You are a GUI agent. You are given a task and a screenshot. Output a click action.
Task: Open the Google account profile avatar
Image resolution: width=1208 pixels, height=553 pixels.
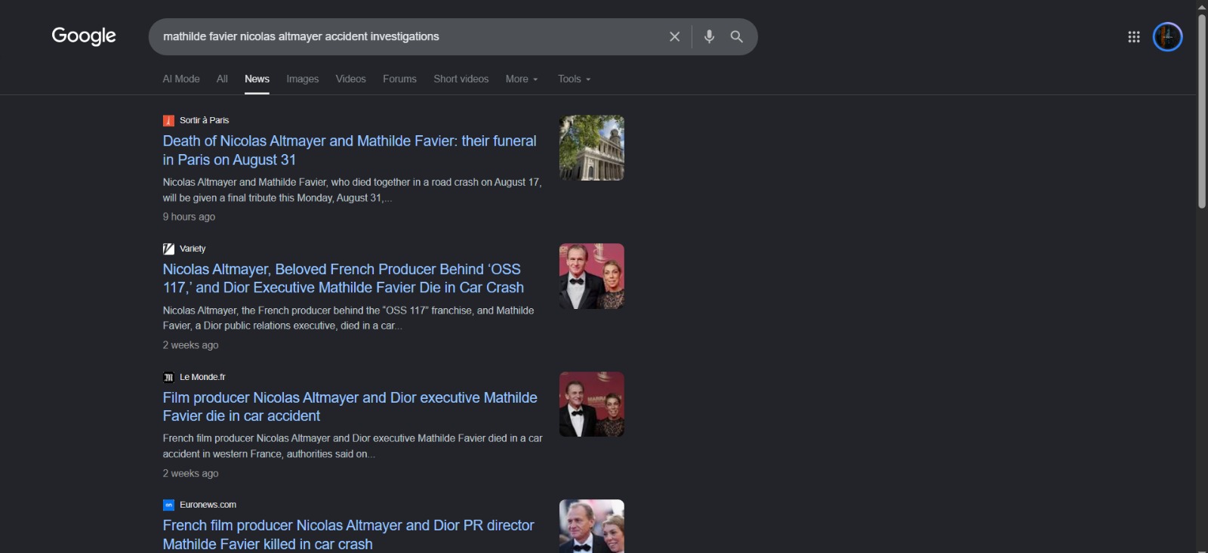(x=1167, y=36)
